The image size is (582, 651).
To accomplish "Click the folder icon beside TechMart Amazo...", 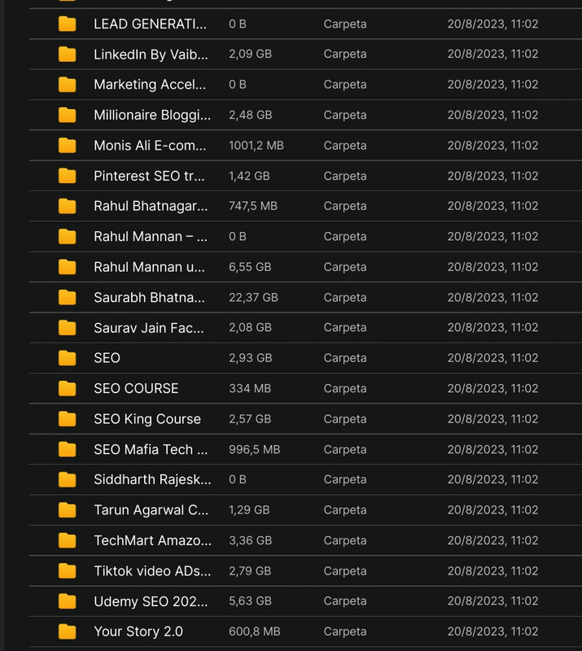I will (x=67, y=540).
